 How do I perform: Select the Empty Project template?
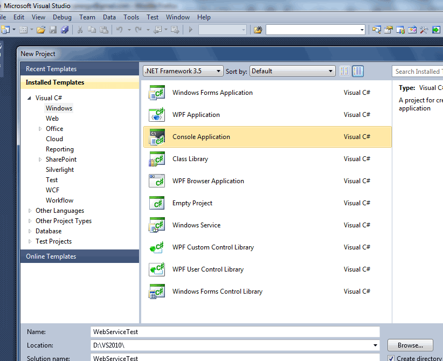pyautogui.click(x=267, y=203)
